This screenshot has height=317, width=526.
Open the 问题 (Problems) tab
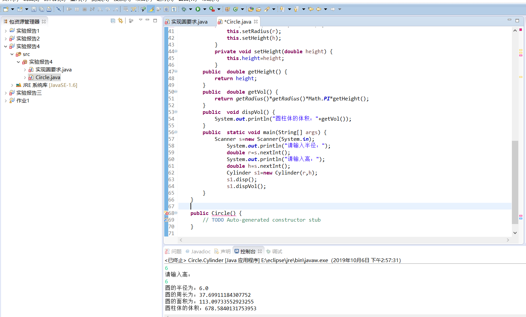pyautogui.click(x=173, y=251)
